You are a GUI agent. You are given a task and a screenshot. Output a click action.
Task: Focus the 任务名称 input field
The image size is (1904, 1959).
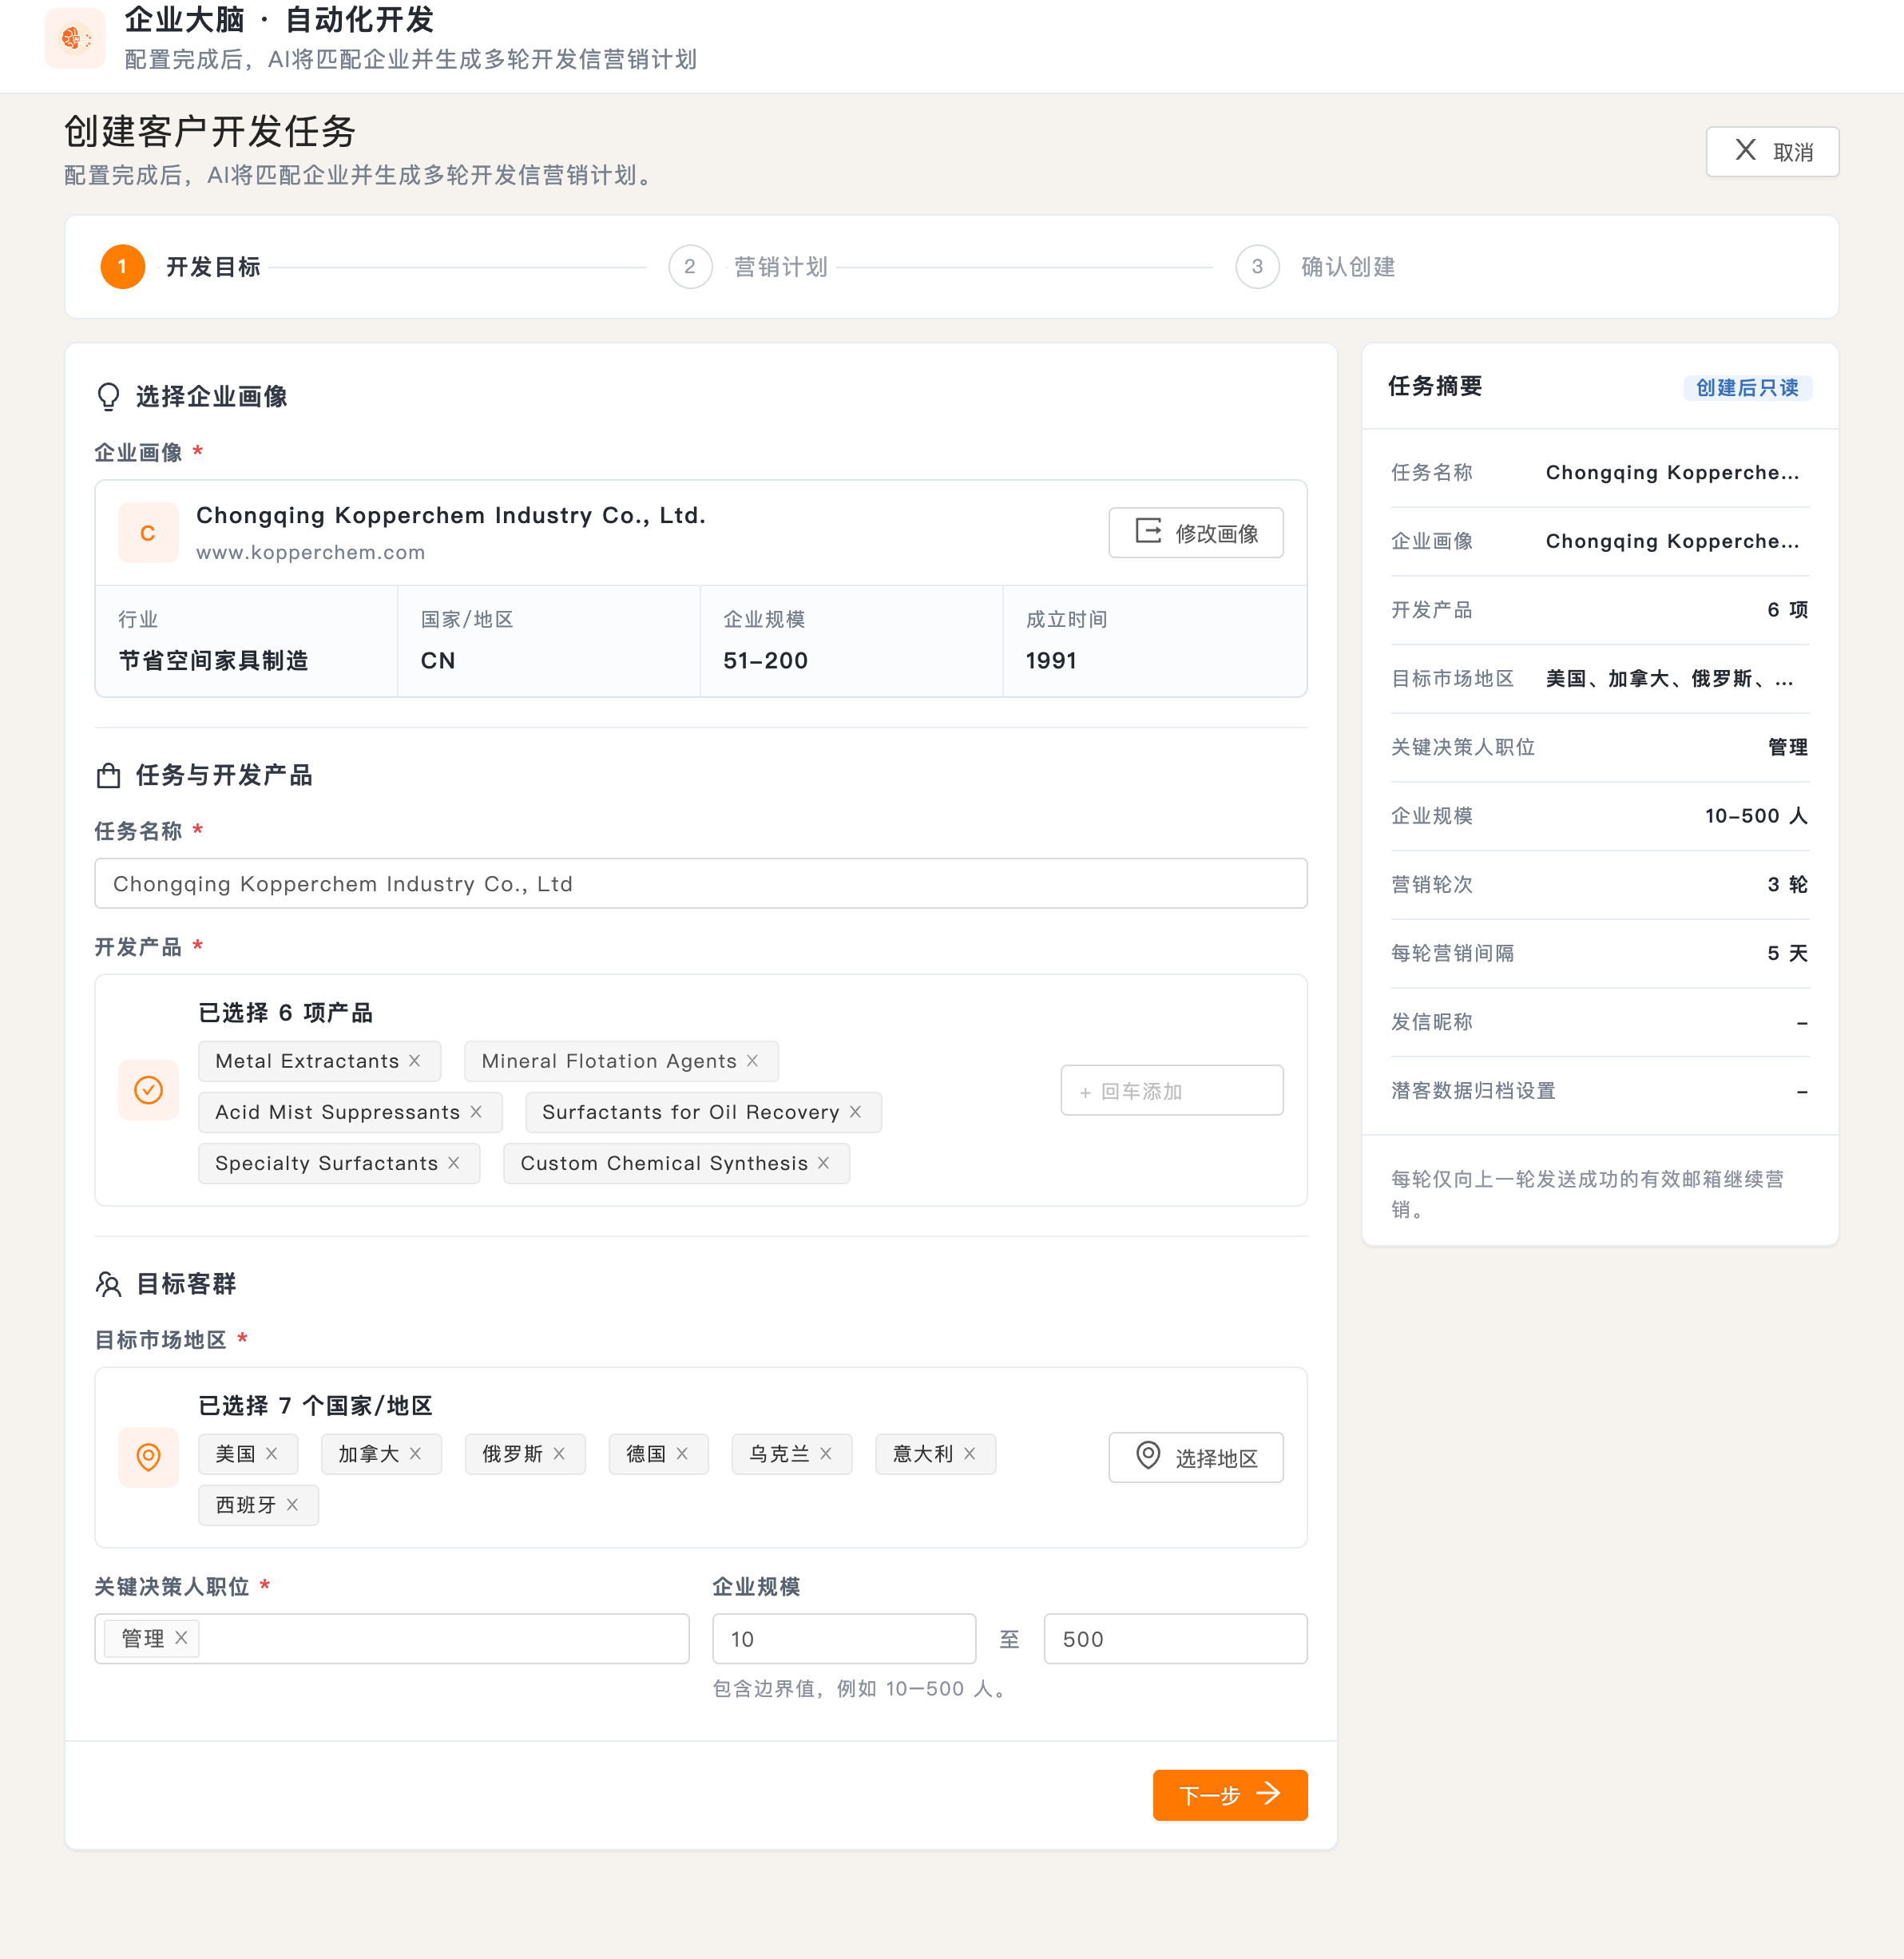701,884
